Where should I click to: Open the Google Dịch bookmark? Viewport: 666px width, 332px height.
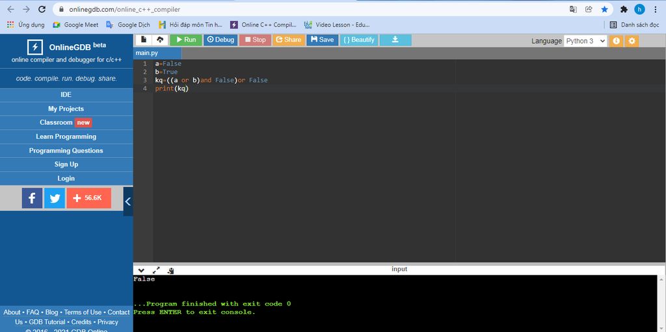pos(128,25)
